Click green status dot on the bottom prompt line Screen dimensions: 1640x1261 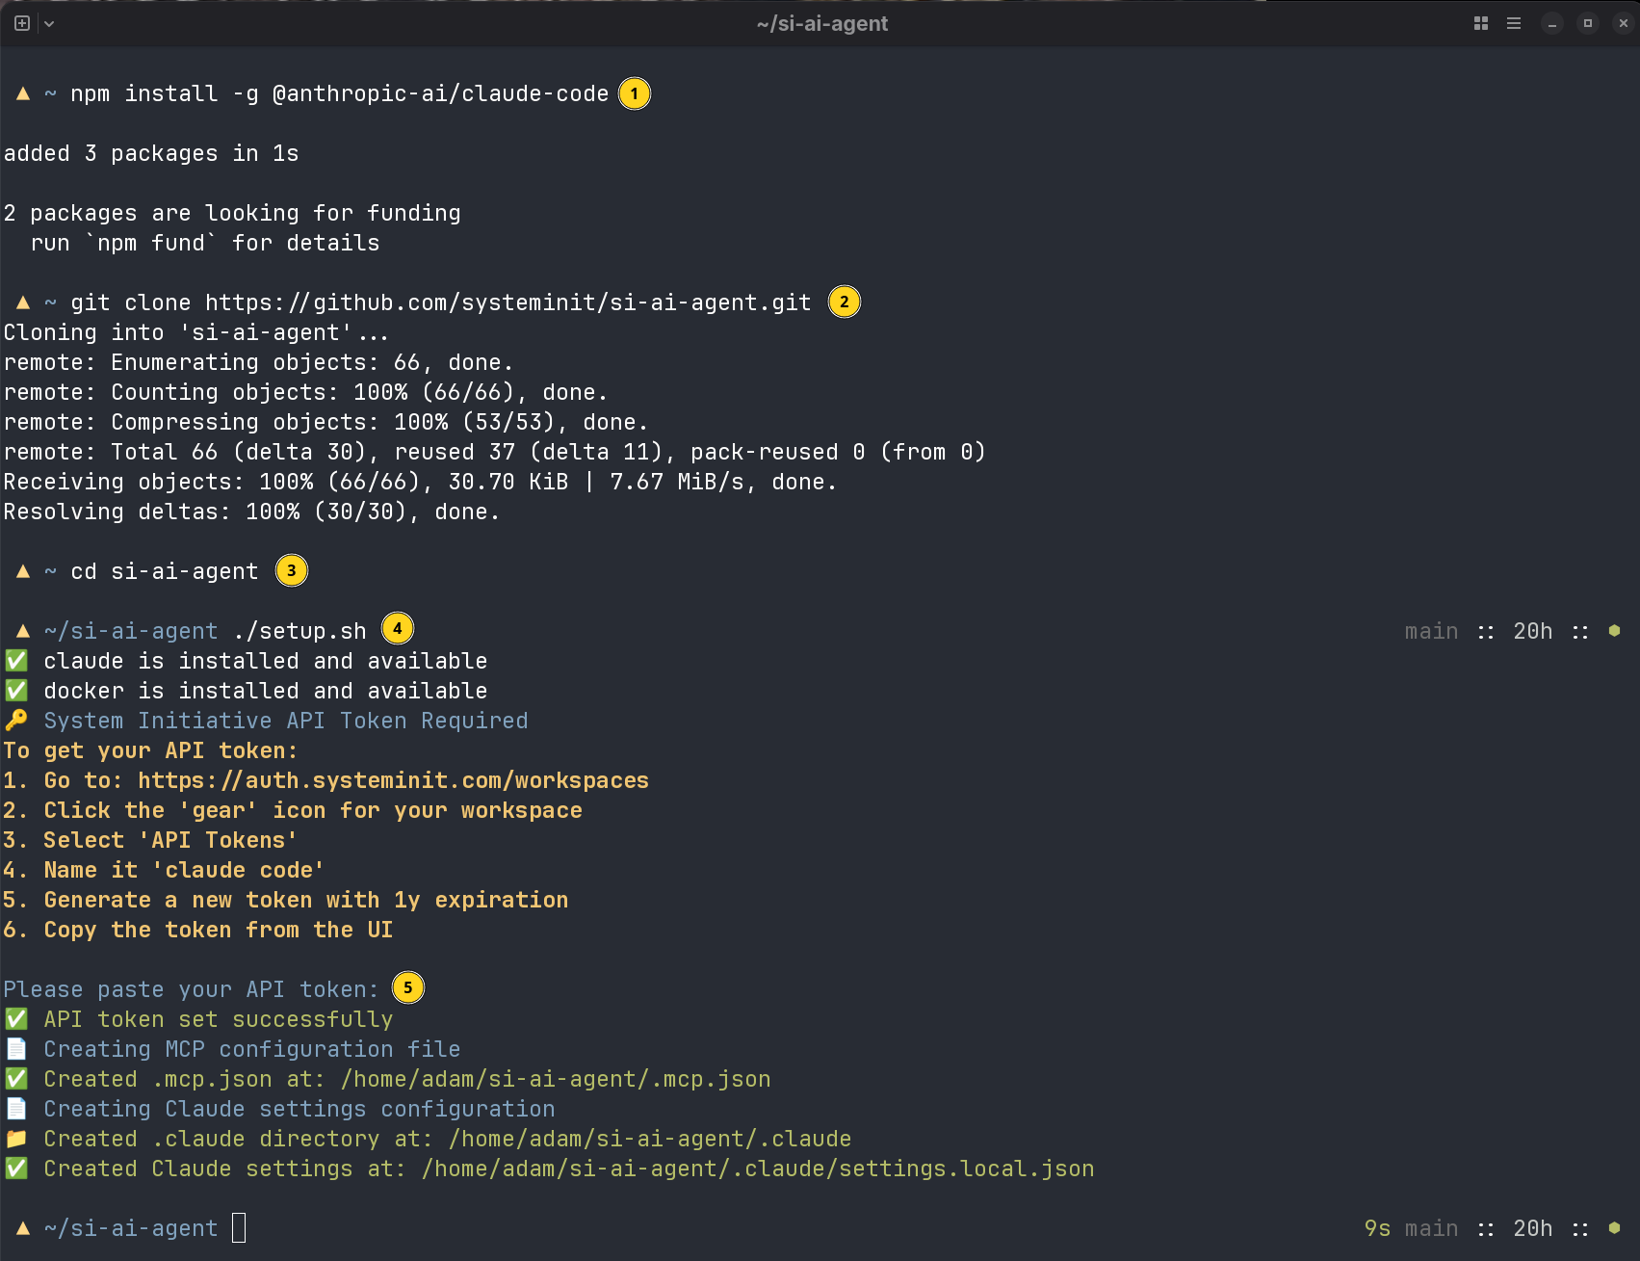1614,1227
